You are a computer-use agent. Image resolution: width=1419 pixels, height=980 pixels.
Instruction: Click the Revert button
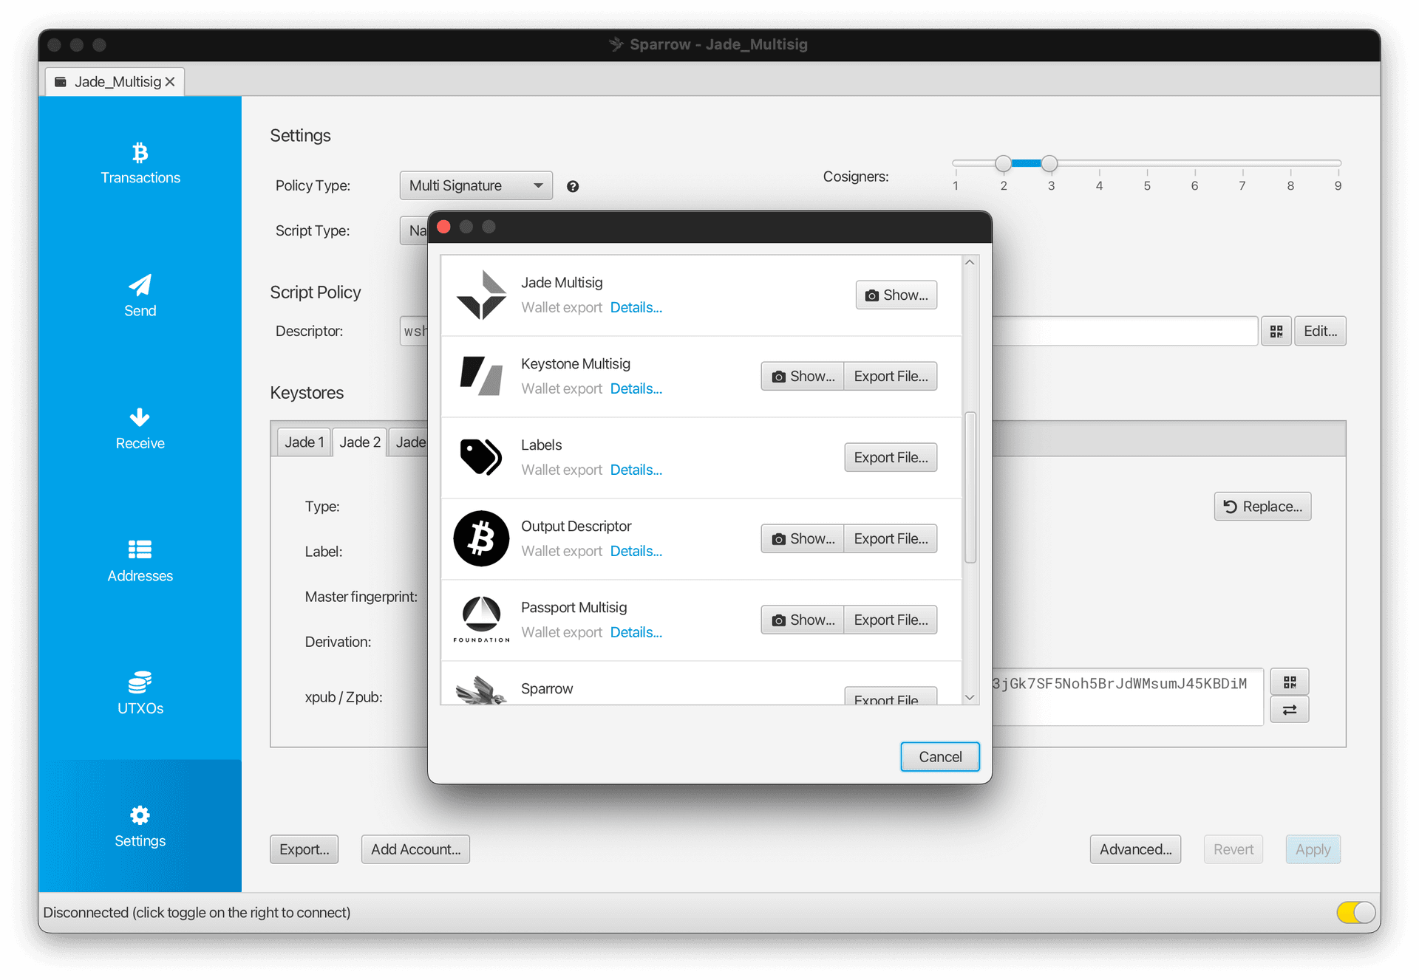point(1233,849)
